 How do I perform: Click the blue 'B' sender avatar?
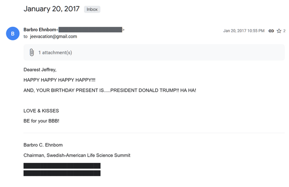[x=12, y=33]
